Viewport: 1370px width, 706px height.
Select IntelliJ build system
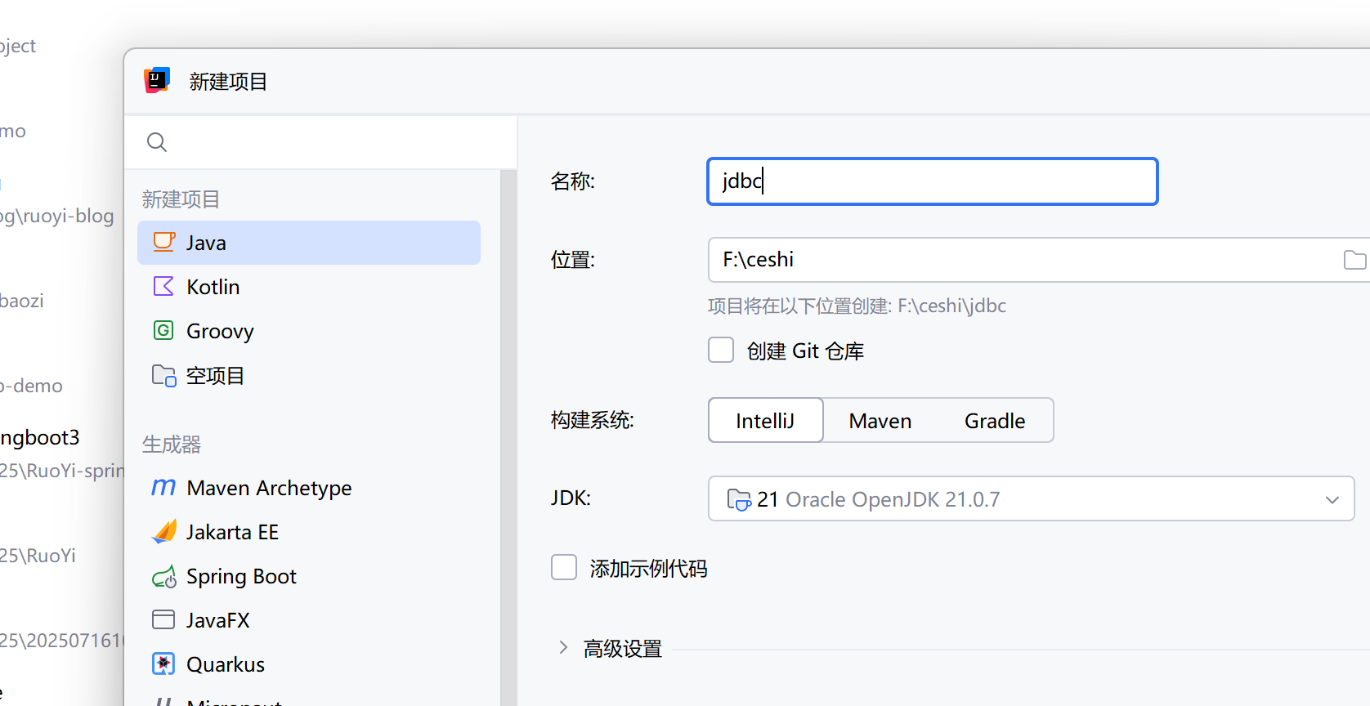coord(765,420)
